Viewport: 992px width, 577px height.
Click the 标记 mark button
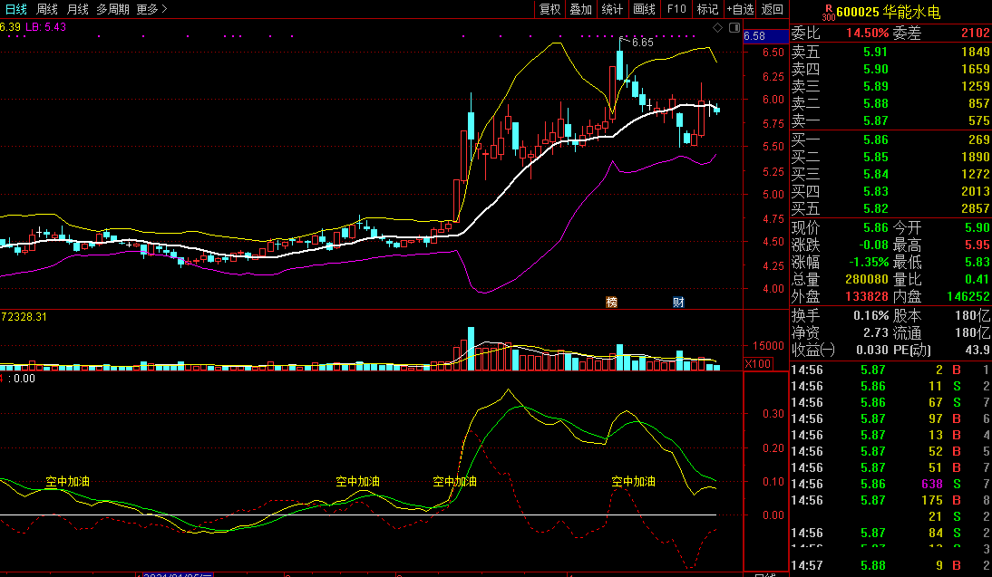[707, 9]
